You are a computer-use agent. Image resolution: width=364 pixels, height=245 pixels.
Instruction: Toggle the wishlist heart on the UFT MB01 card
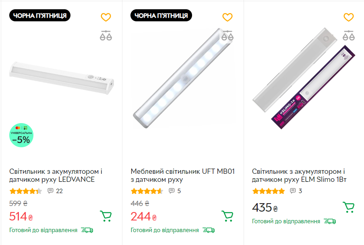pos(227,17)
